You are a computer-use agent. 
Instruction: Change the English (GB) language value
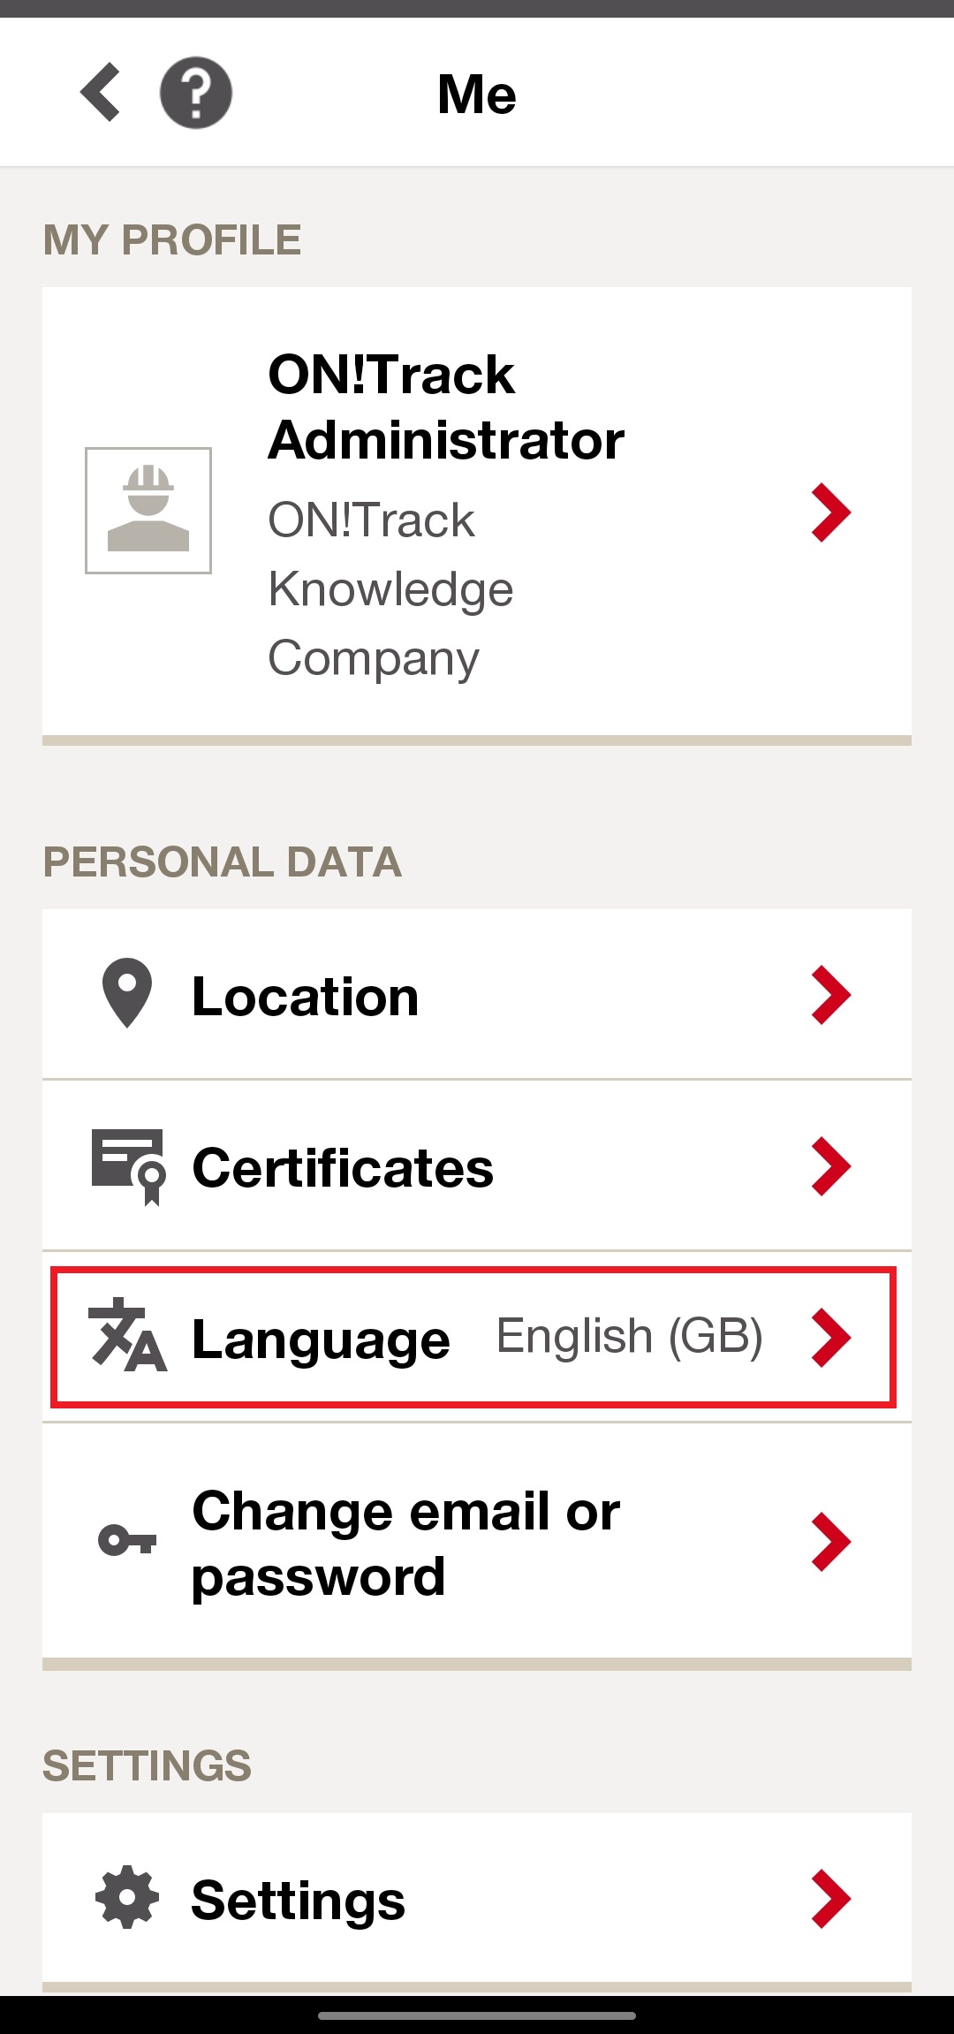click(629, 1336)
